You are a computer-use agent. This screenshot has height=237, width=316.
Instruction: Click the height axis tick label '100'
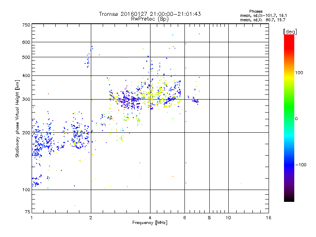[x=26, y=190]
